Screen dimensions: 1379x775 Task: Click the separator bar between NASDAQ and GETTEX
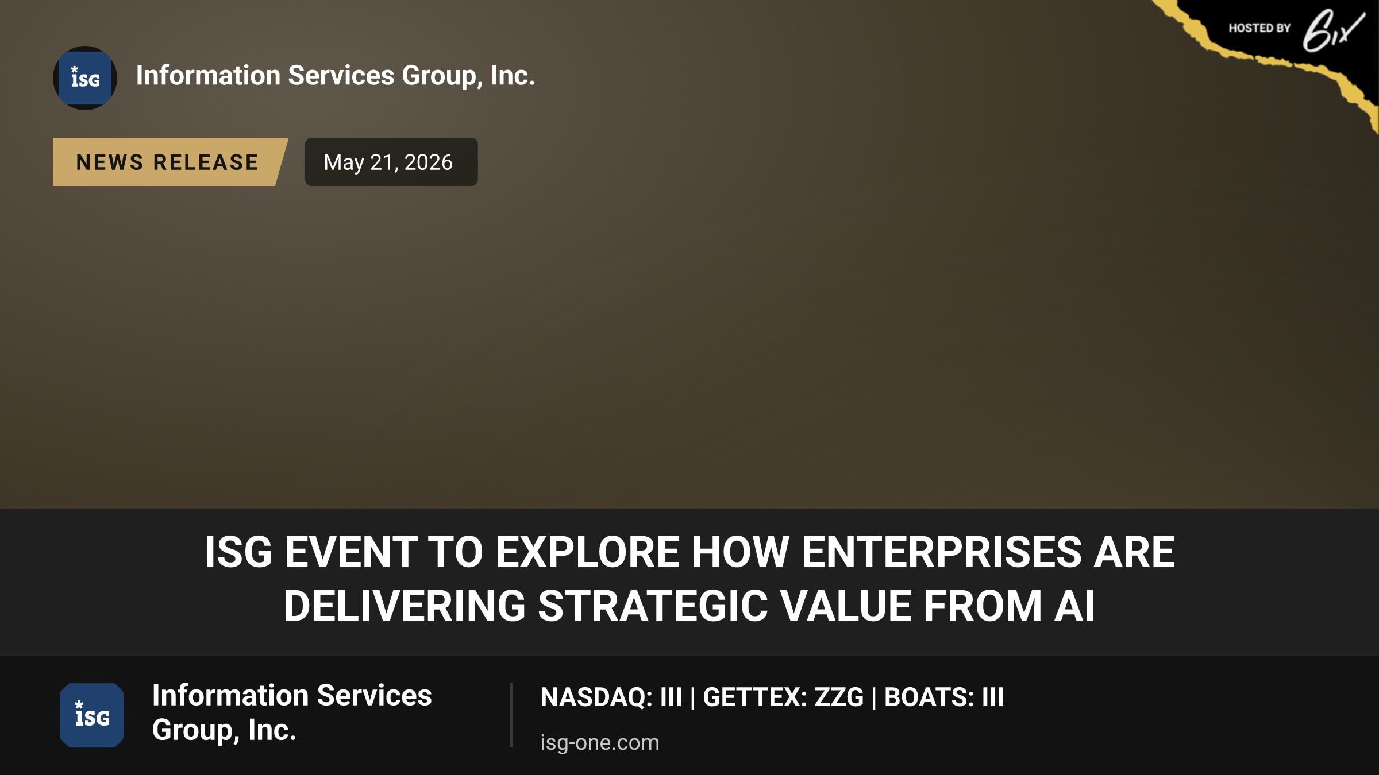(692, 698)
